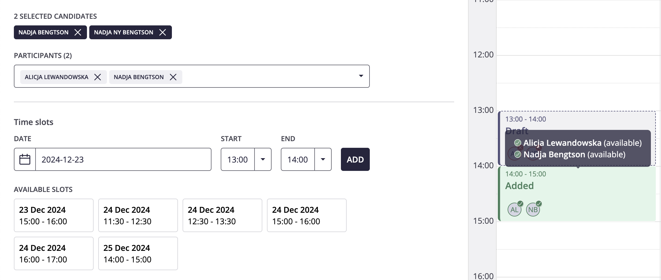Screen dimensions: 661x280
Task: Click the date input field 2024-12-23
Action: coord(123,159)
